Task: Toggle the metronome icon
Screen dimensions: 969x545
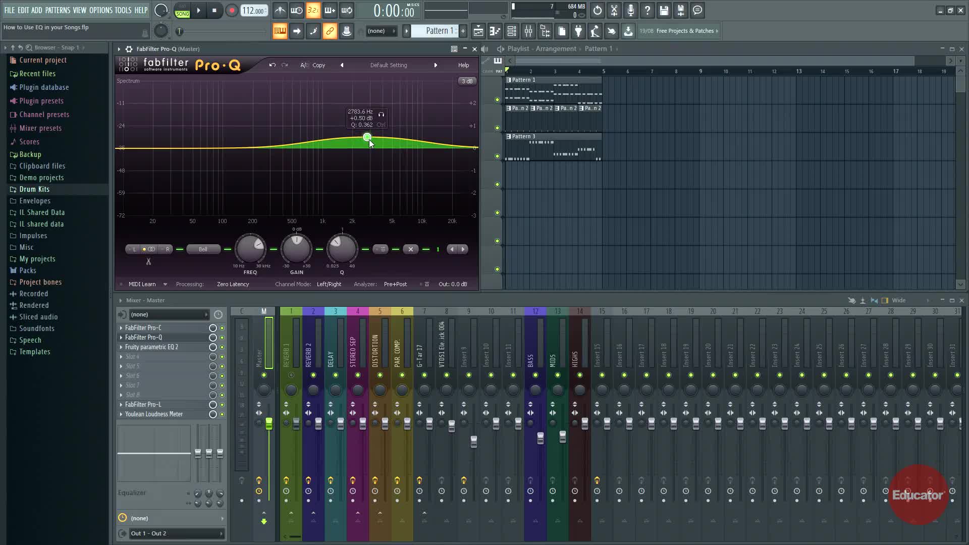Action: click(x=280, y=11)
